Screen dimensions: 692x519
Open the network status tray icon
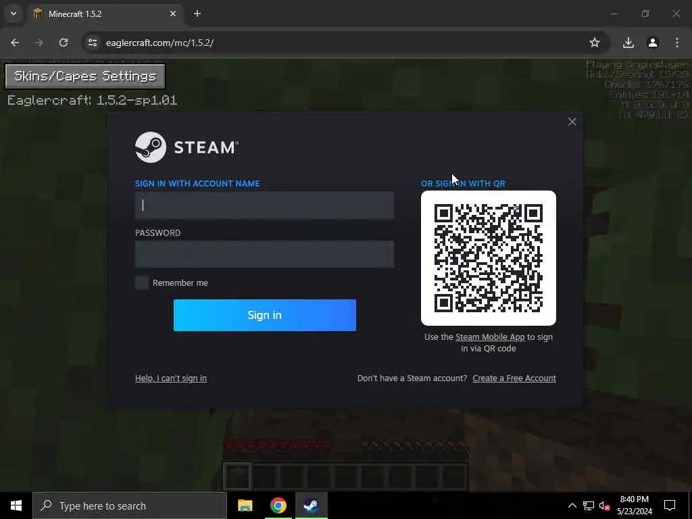[x=589, y=505]
